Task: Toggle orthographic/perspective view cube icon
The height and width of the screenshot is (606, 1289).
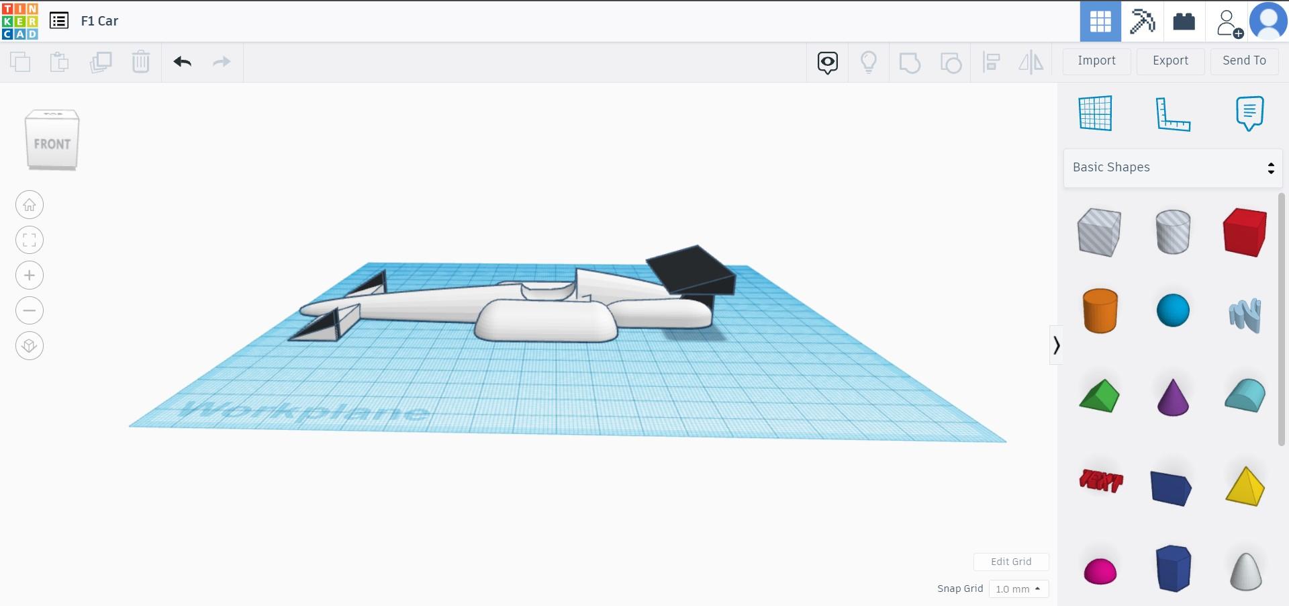Action: [x=30, y=346]
